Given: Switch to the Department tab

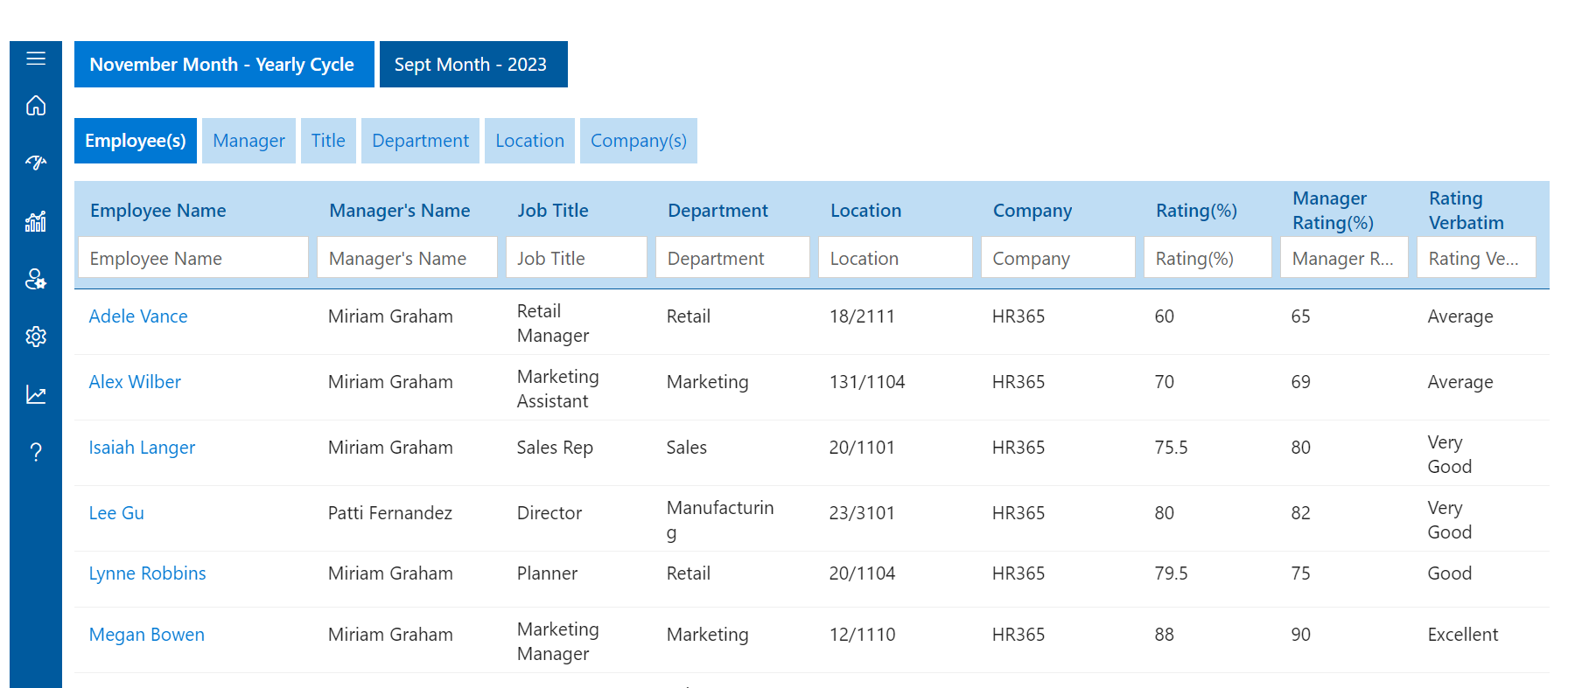Looking at the screenshot, I should coord(420,141).
